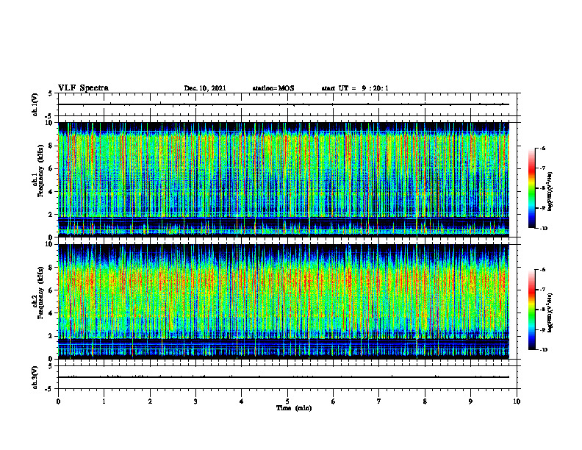Click the "Time (min)" axis label
Screen dimensions: 582x450
coord(294,408)
